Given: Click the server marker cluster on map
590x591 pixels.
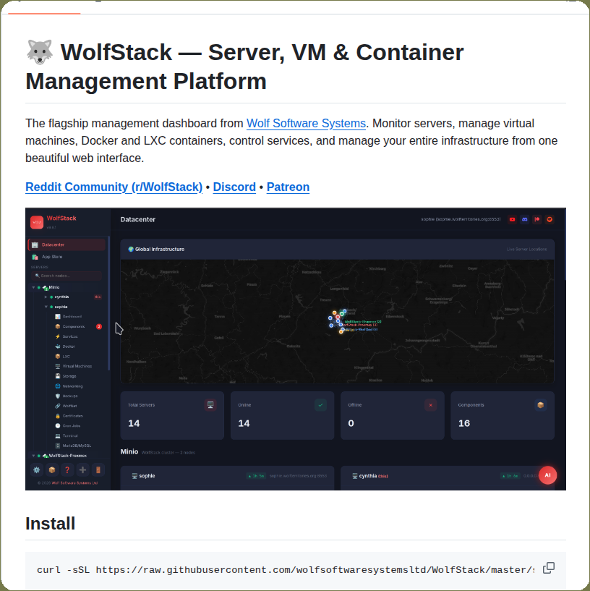Looking at the screenshot, I should 338,321.
